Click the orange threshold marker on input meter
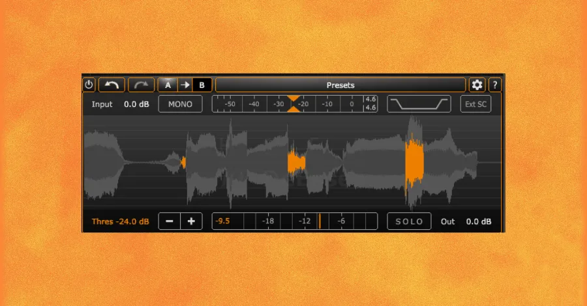This screenshot has width=587, height=306. click(x=293, y=104)
